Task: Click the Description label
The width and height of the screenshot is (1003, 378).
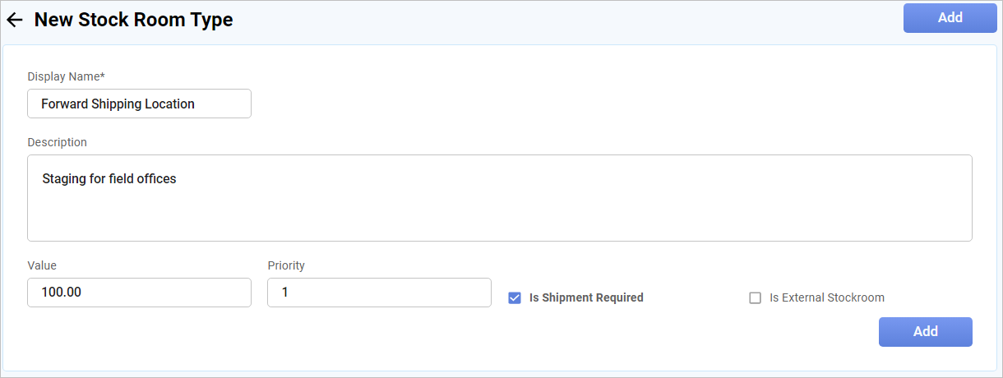Action: click(x=57, y=142)
